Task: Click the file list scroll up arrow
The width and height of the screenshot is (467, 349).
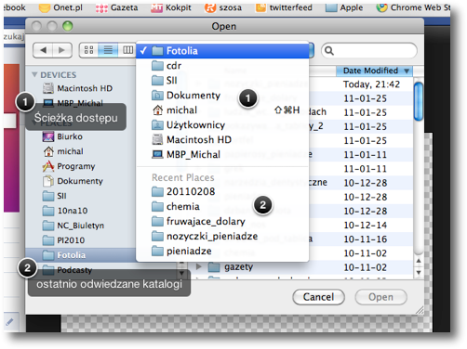Action: point(419,261)
